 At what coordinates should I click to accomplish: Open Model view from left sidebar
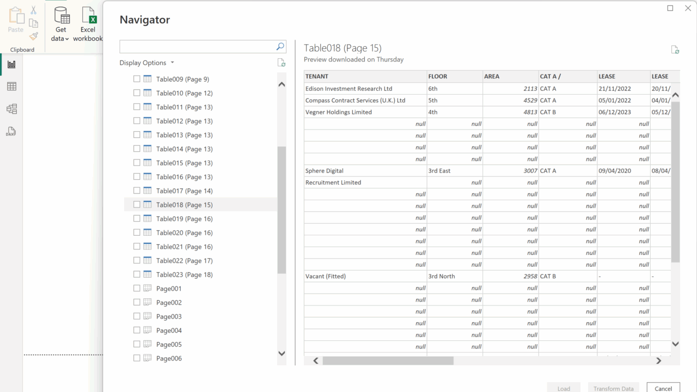click(x=11, y=109)
